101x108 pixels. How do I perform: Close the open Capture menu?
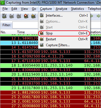(x=46, y=9)
